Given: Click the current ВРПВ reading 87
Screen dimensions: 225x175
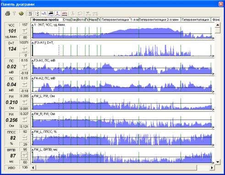Looking at the screenshot, I should [13, 156].
